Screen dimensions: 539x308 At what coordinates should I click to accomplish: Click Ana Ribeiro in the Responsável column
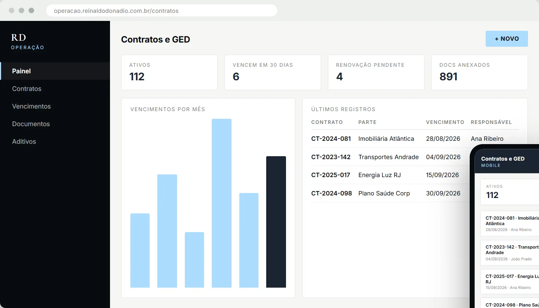487,139
